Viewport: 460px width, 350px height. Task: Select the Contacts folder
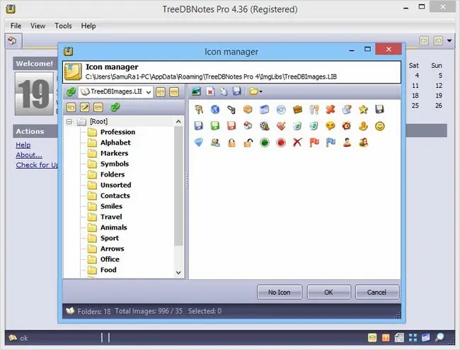tap(115, 196)
